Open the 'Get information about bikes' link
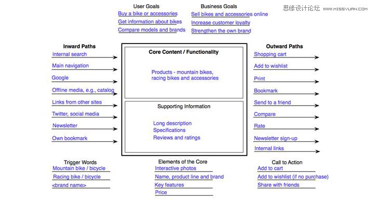This screenshot has width=373, height=201. (150, 22)
